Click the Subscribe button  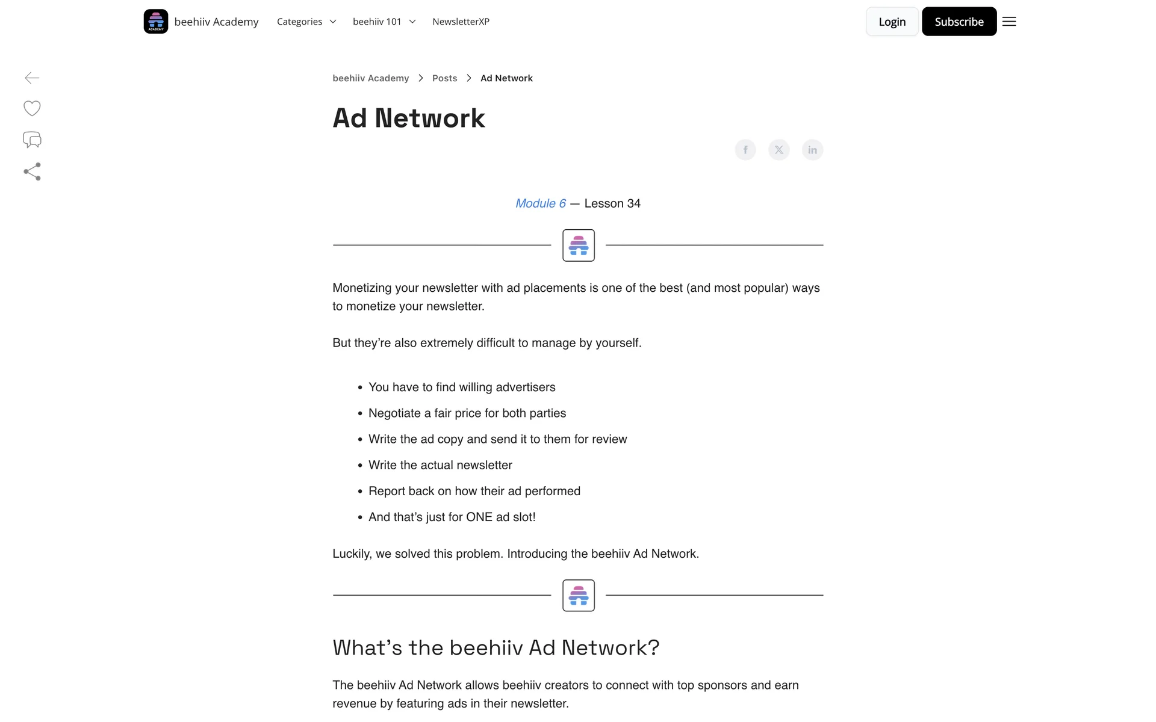click(x=959, y=22)
